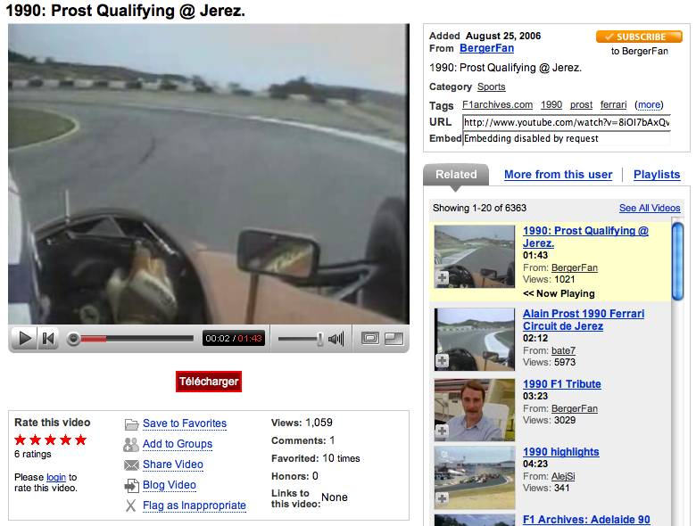The height and width of the screenshot is (526, 696).
Task: Open the Blog Video link
Action: click(170, 485)
